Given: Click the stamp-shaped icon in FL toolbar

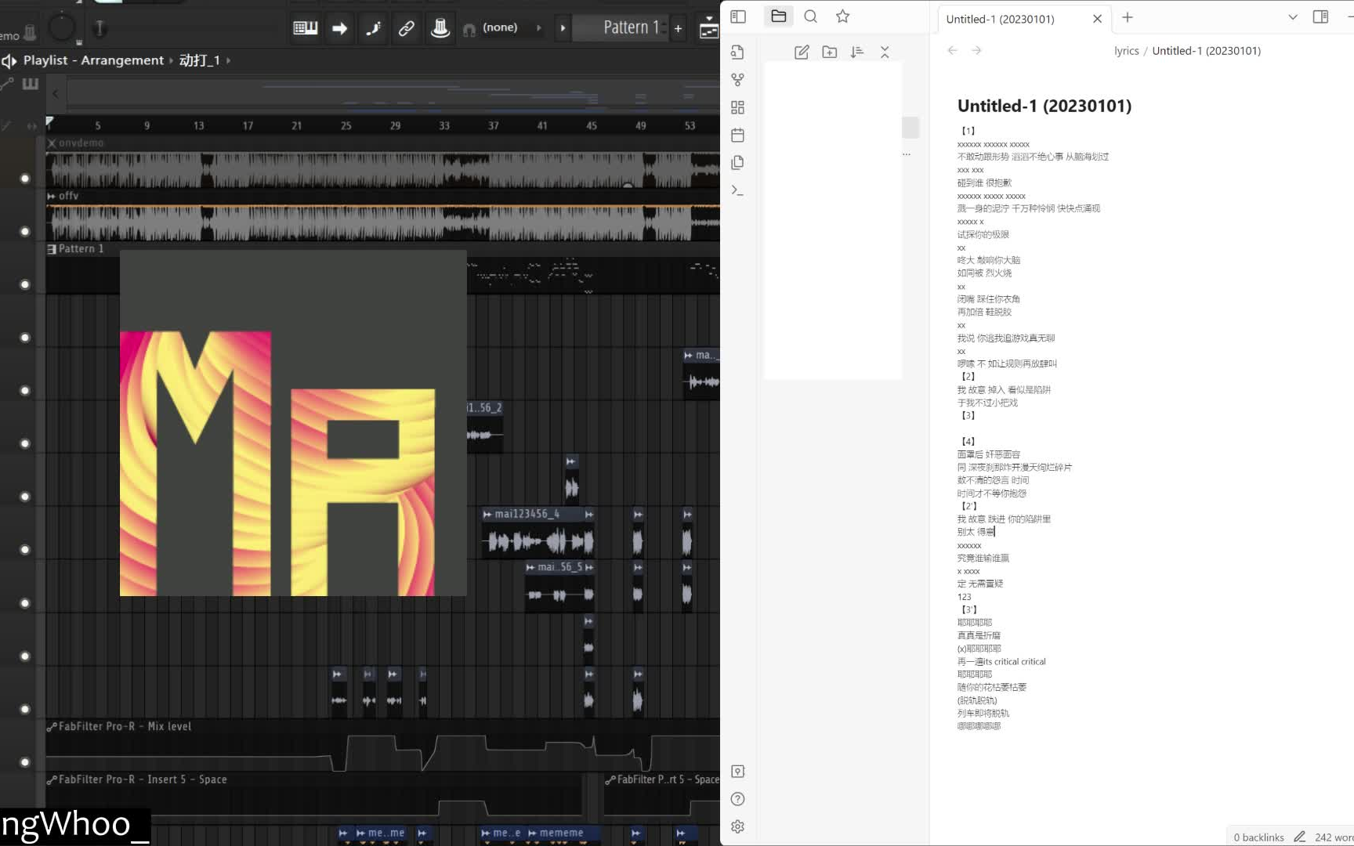Looking at the screenshot, I should tap(440, 28).
